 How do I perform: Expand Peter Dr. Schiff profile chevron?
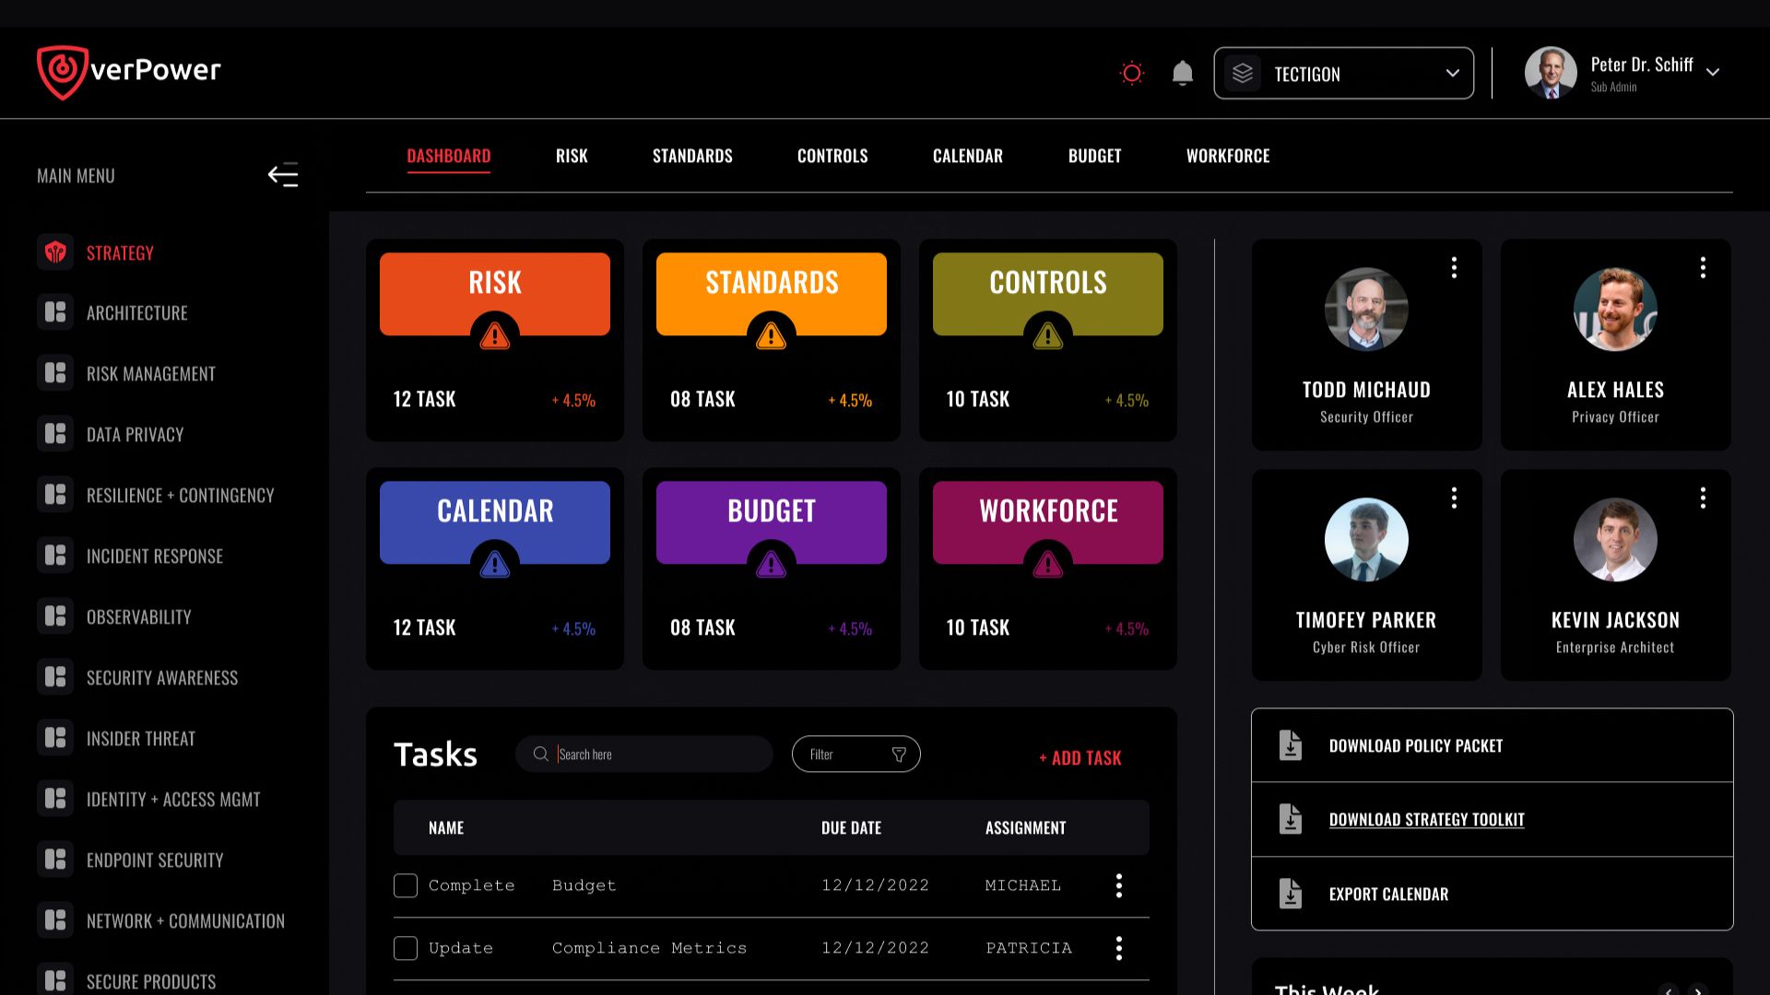tap(1712, 72)
